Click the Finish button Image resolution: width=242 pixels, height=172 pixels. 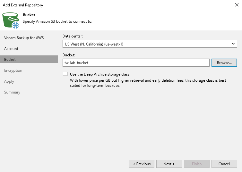click(x=197, y=164)
